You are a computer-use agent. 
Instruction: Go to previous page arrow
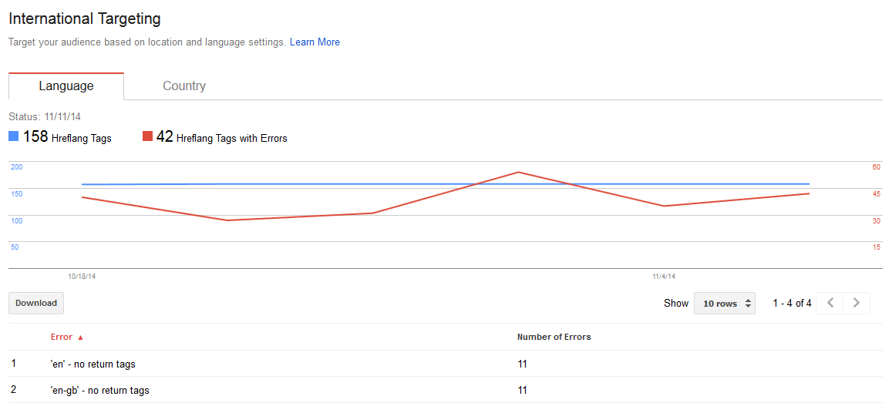point(830,303)
